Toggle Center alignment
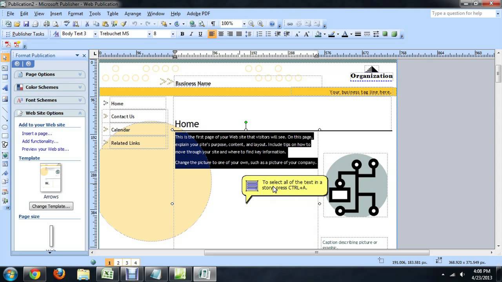502x282 pixels. [221, 34]
